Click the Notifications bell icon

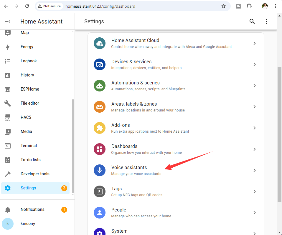(x=8, y=209)
